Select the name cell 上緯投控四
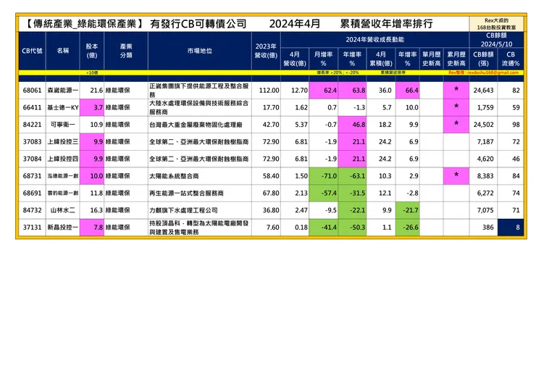The width and height of the screenshot is (536, 379). point(63,159)
